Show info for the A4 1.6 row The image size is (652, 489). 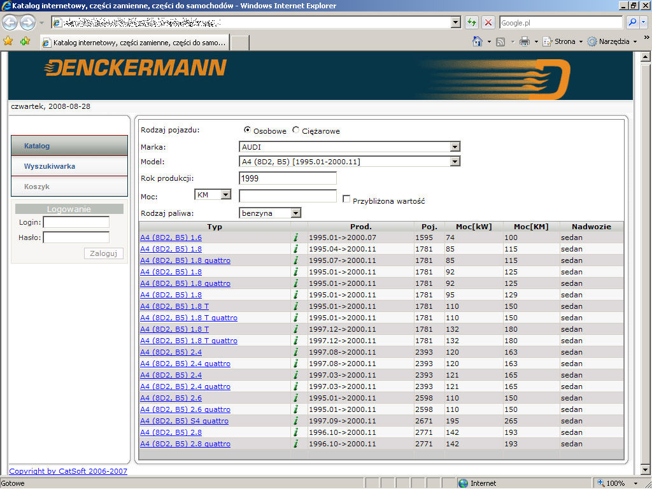coord(295,237)
